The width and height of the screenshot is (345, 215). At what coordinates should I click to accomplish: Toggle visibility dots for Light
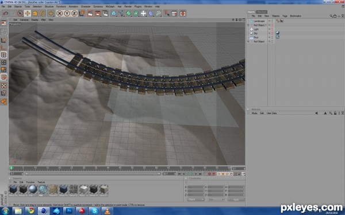point(272,29)
